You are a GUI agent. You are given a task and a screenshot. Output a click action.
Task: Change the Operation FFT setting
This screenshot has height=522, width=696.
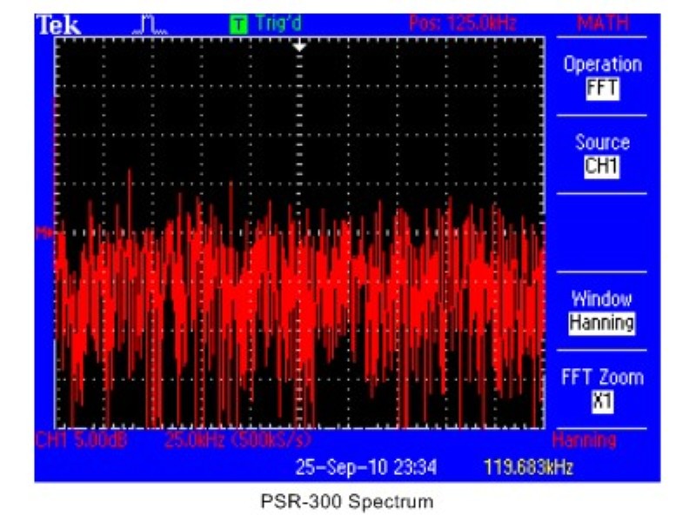[x=602, y=77]
